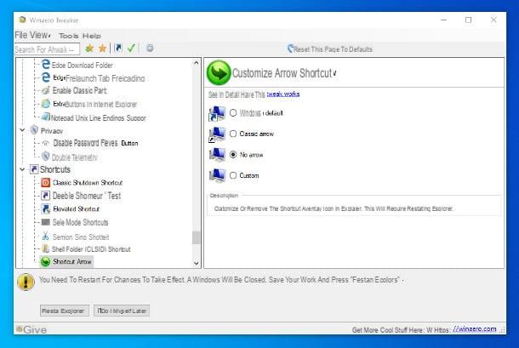Image resolution: width=519 pixels, height=348 pixels.
Task: Open the tweak works detail link
Action: tap(283, 94)
